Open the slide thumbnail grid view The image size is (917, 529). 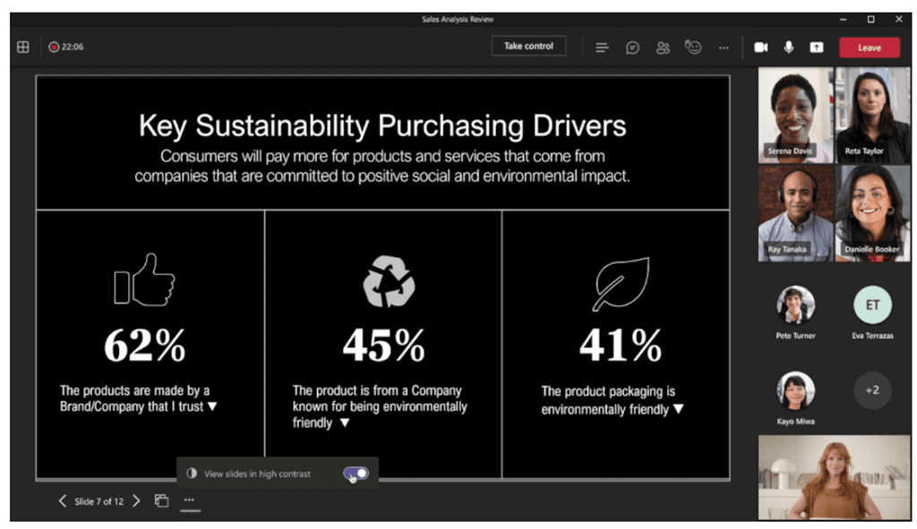(161, 501)
